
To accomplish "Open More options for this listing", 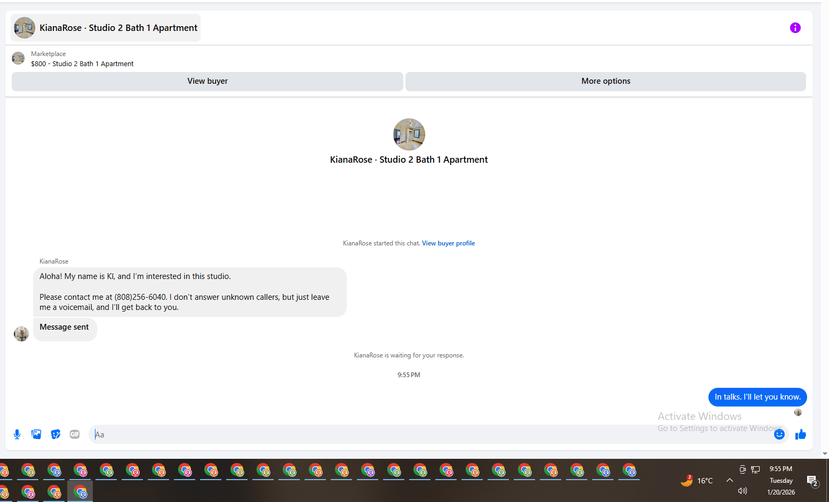I will [605, 81].
